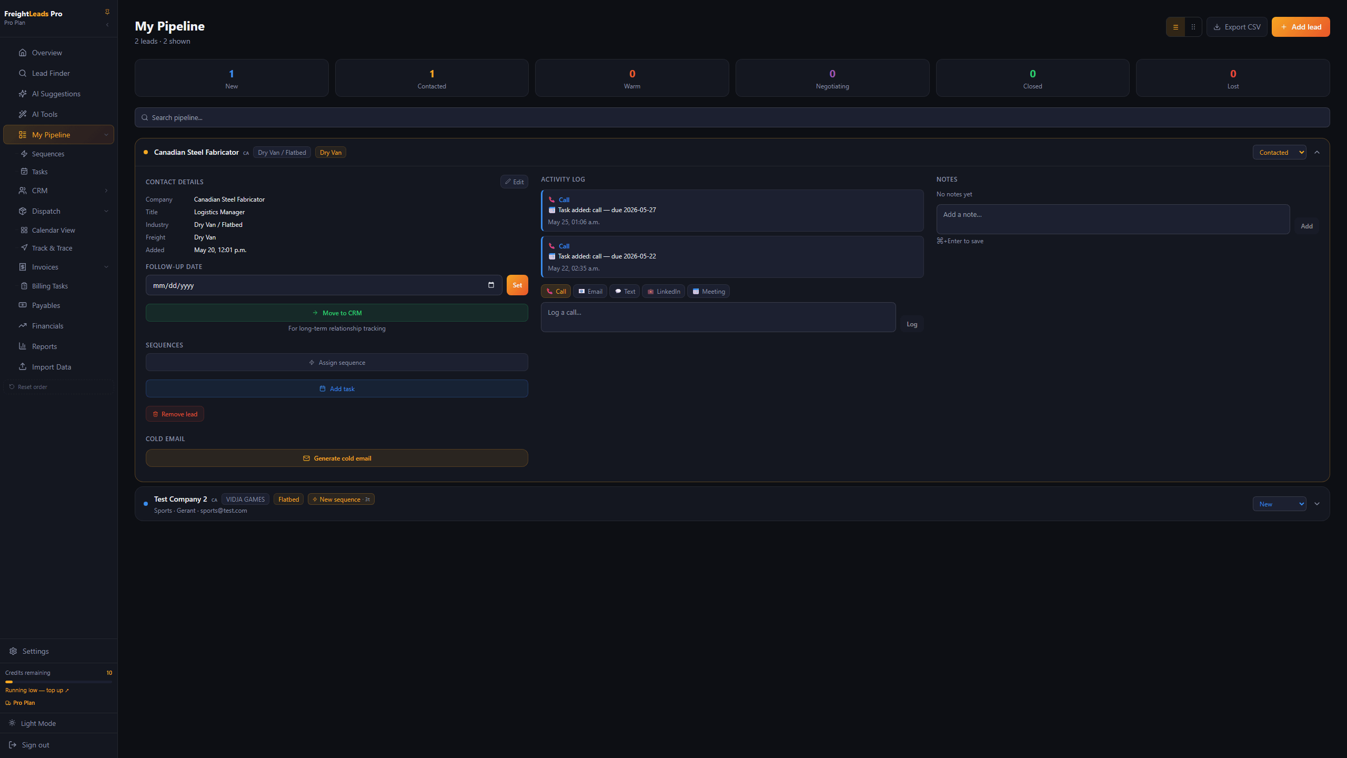Select LinkedIn activity type
1347x758 pixels.
tap(664, 291)
